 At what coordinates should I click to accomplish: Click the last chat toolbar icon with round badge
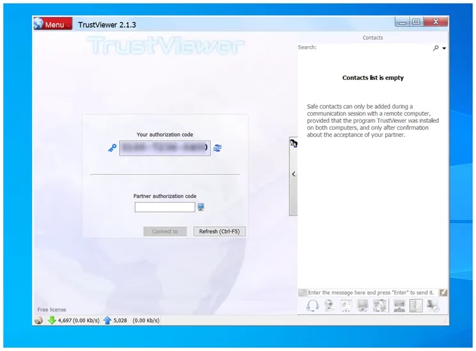(x=433, y=306)
